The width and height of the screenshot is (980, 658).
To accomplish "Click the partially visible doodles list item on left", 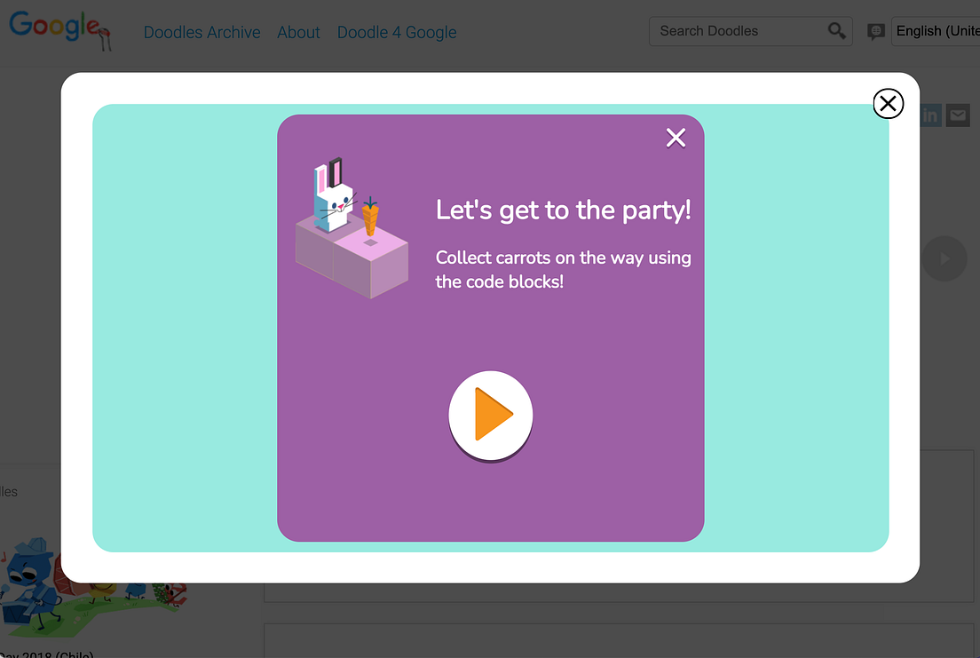I will (x=10, y=491).
